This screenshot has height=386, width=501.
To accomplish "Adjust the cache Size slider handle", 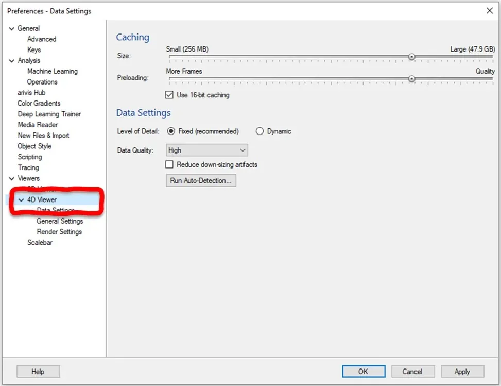I will tap(411, 57).
